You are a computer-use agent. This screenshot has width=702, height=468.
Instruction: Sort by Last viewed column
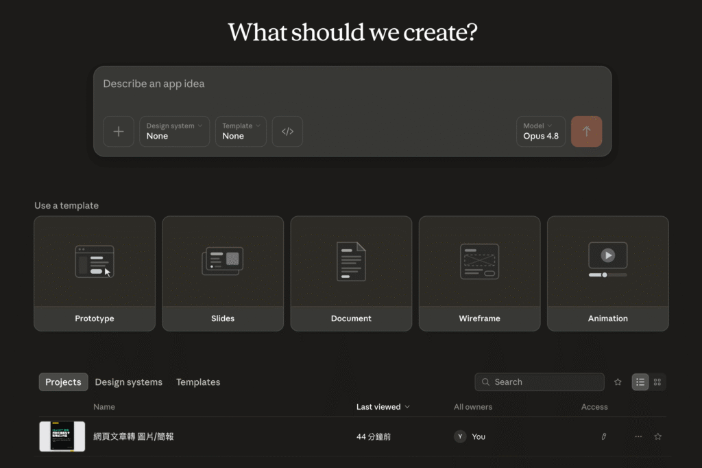383,407
